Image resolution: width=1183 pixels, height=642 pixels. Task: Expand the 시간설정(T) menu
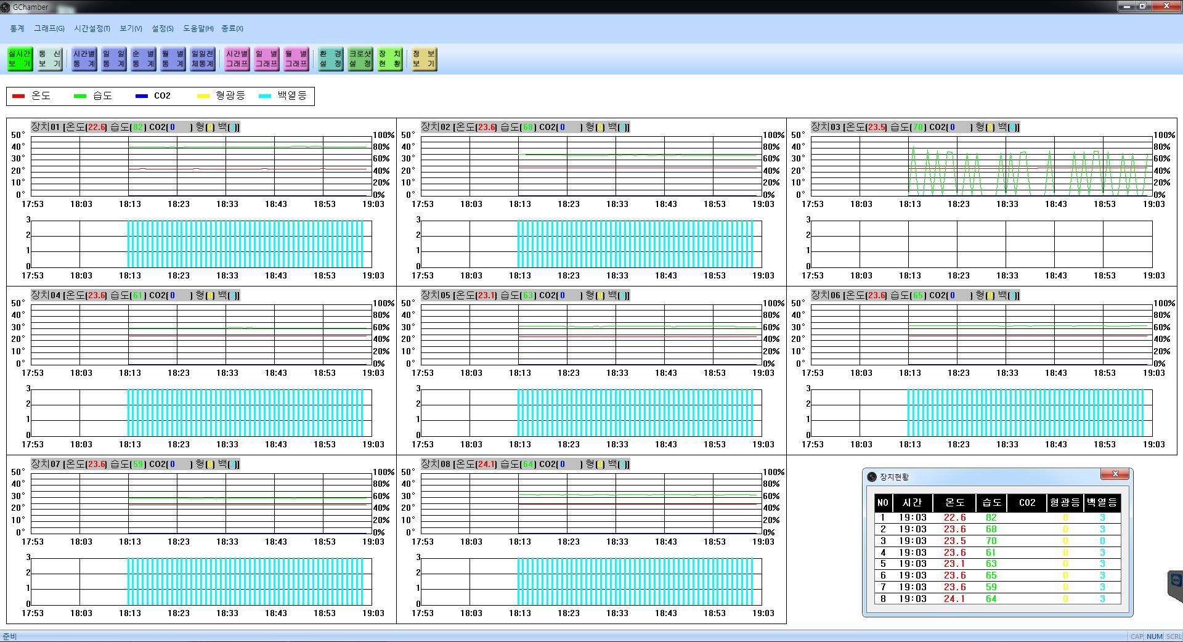click(92, 28)
